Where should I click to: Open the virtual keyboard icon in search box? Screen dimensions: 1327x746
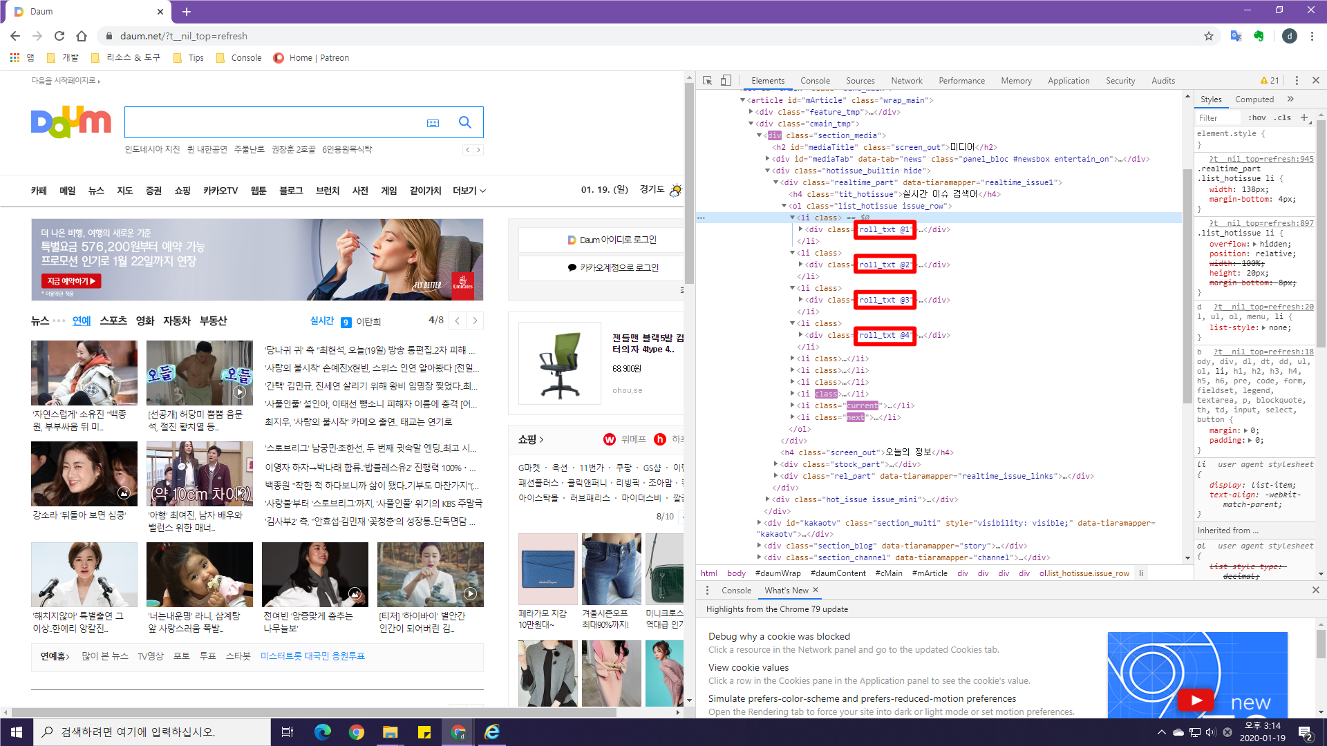coord(433,123)
